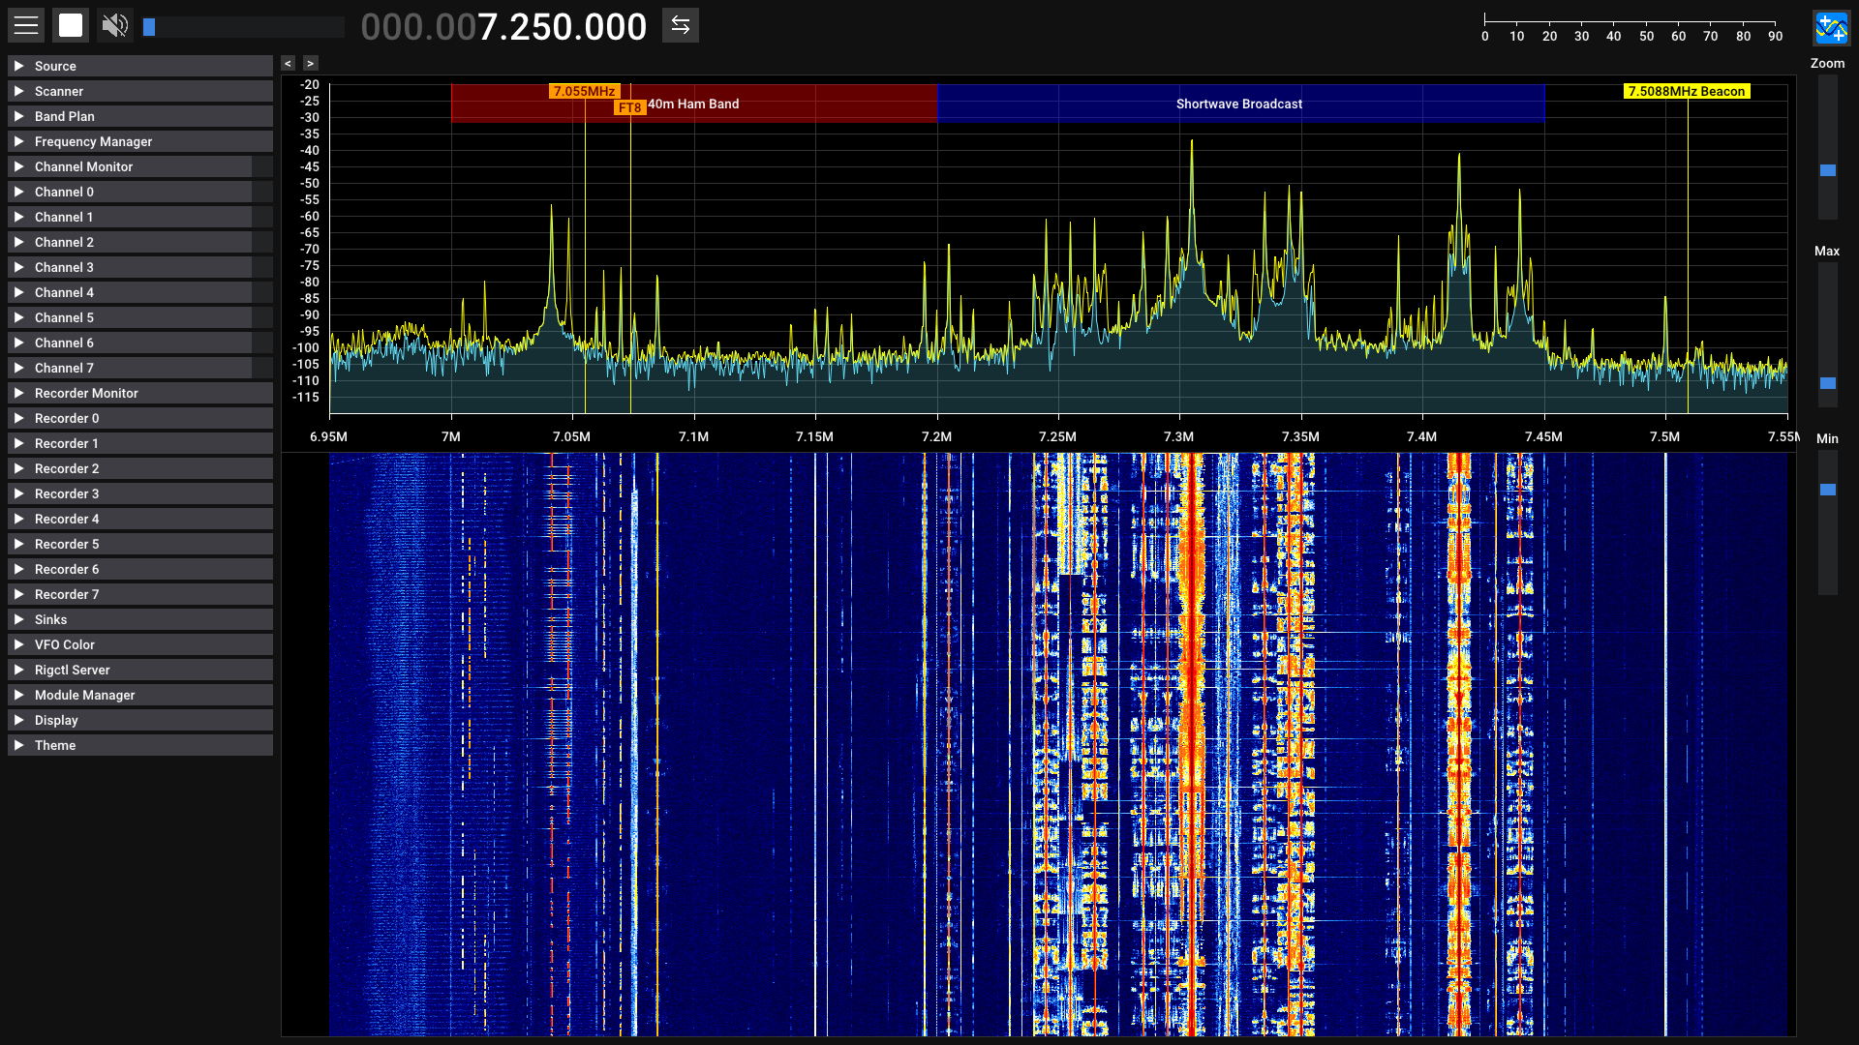Open the Module Manager menu section
1859x1045 pixels.
[84, 695]
